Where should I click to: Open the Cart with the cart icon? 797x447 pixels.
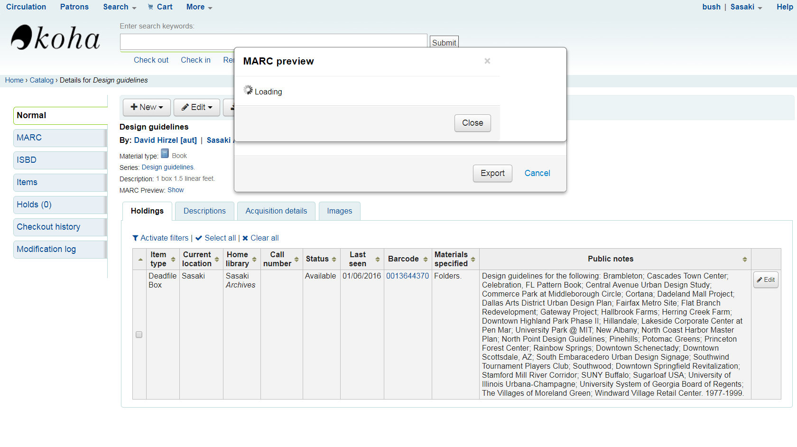[160, 7]
